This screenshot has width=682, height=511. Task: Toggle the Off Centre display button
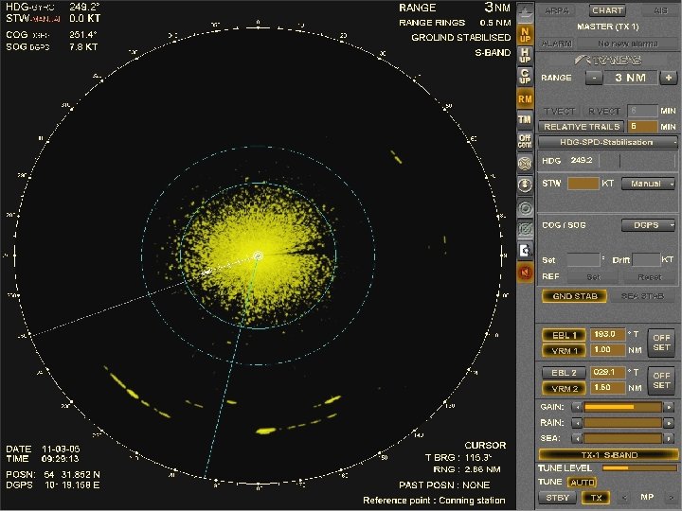pyautogui.click(x=525, y=141)
